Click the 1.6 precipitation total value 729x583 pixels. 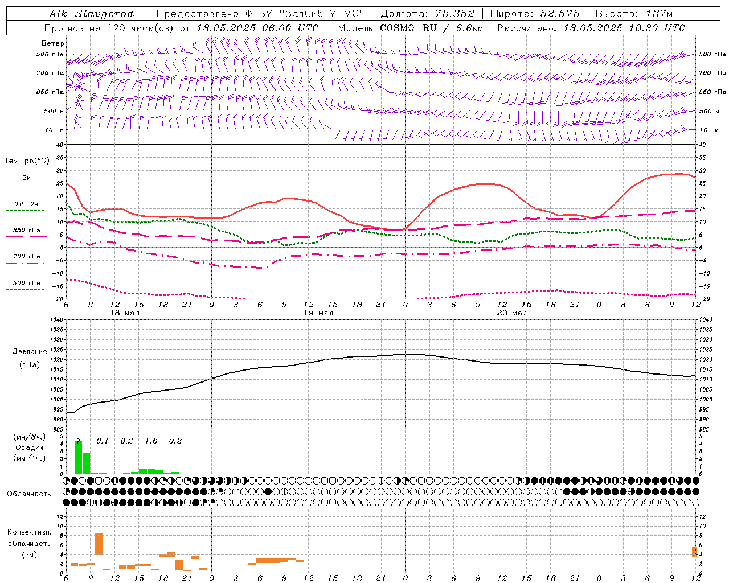pyautogui.click(x=151, y=441)
